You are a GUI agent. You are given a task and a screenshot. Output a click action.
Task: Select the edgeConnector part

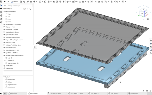(x=12, y=85)
